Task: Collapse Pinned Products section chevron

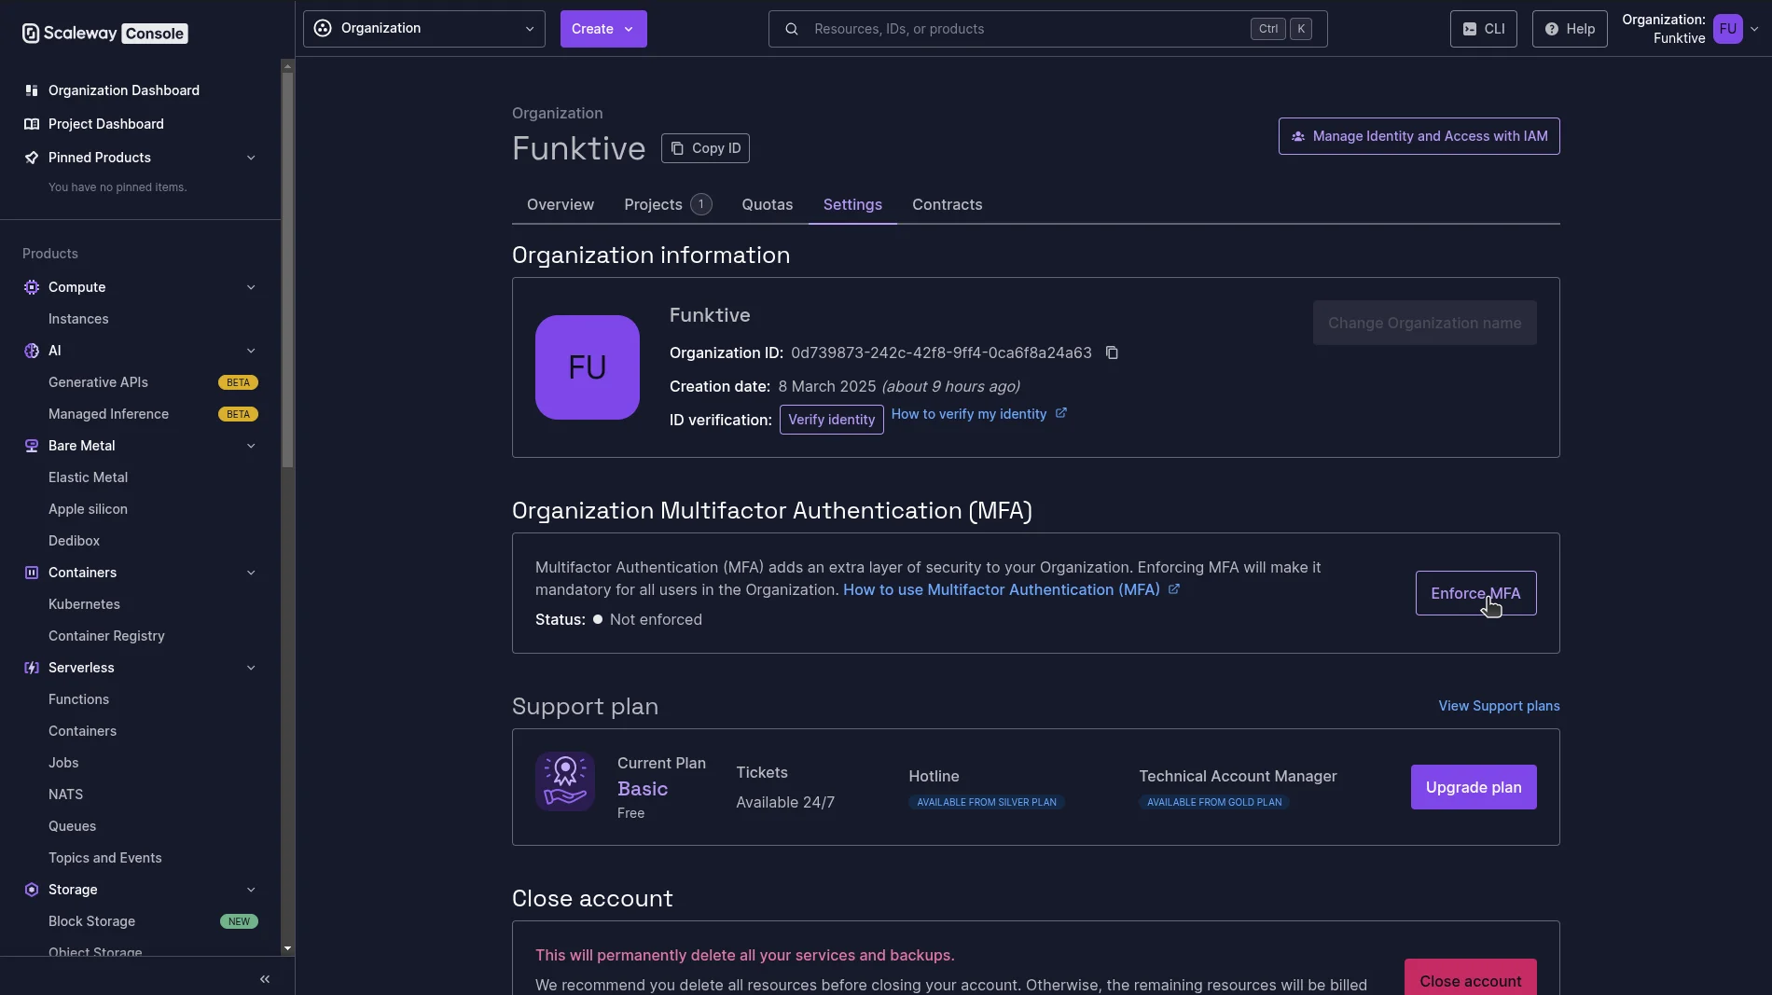Action: 251,158
